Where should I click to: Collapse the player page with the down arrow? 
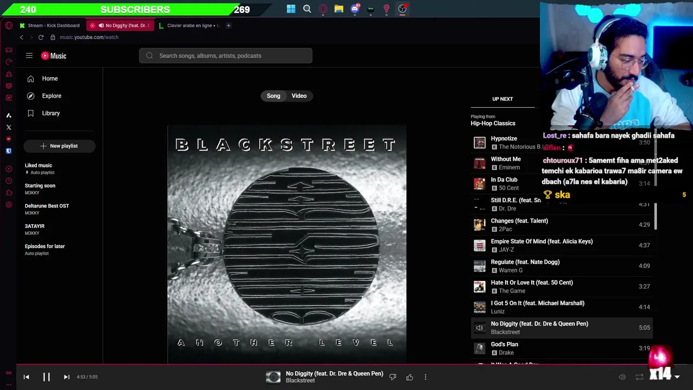(677, 377)
